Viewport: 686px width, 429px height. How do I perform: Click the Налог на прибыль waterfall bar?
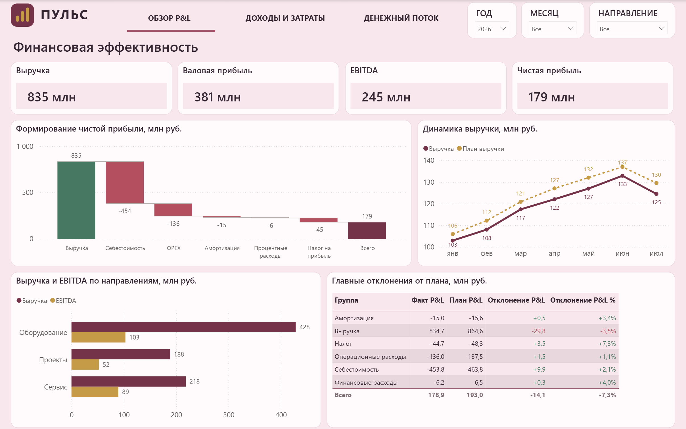coord(319,220)
